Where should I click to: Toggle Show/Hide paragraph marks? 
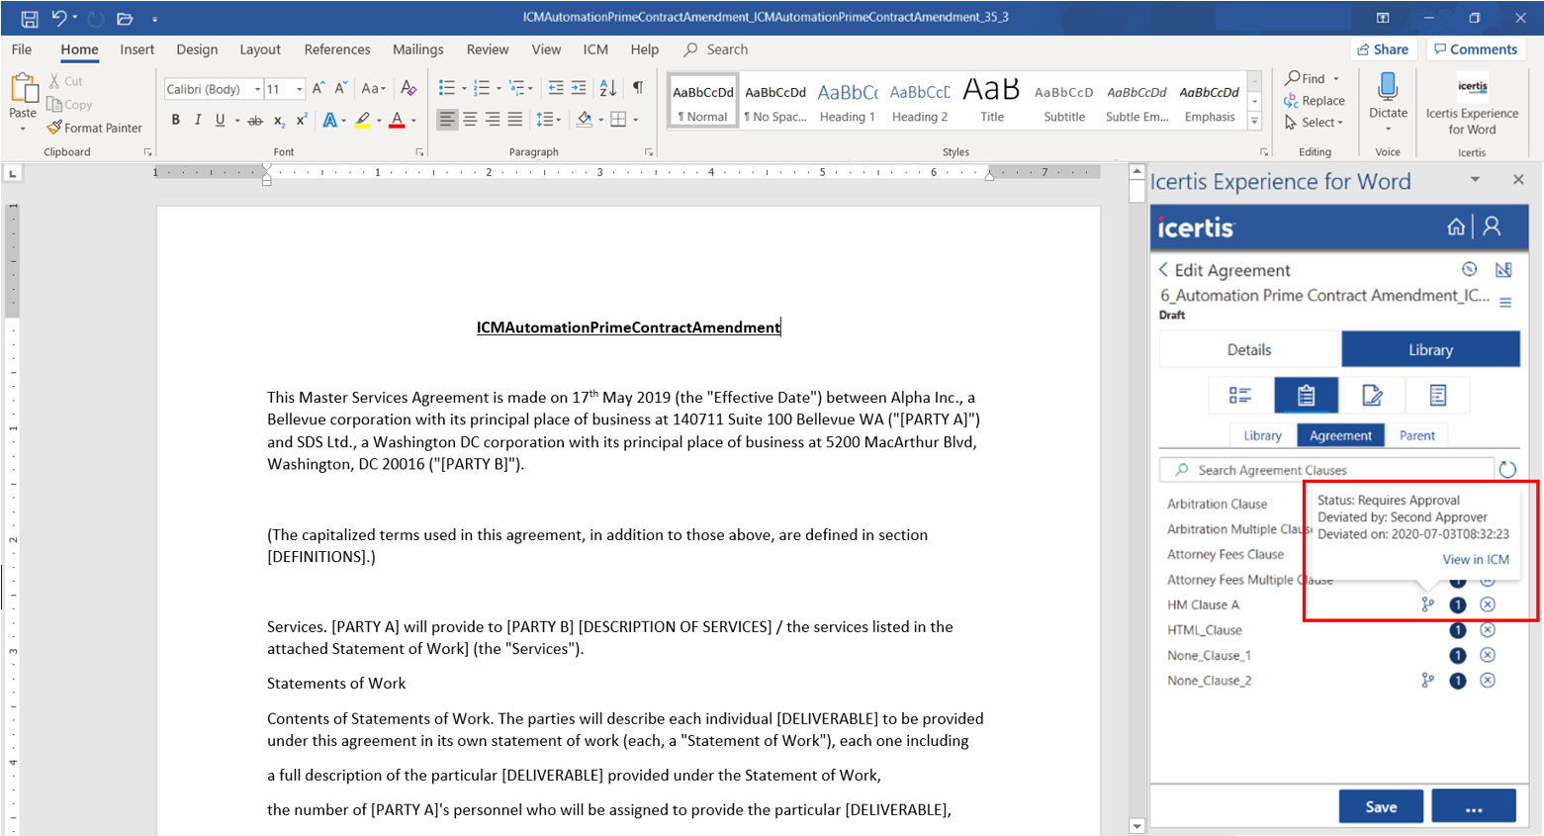coord(638,88)
